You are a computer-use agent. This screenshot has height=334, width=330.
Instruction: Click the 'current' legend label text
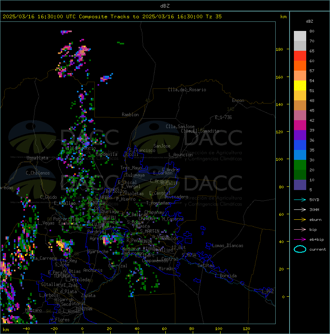click(318, 250)
